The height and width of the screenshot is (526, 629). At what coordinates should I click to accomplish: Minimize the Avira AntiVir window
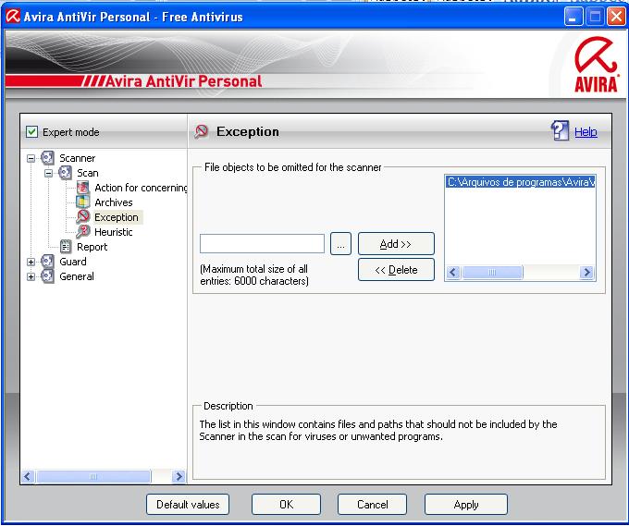click(573, 17)
